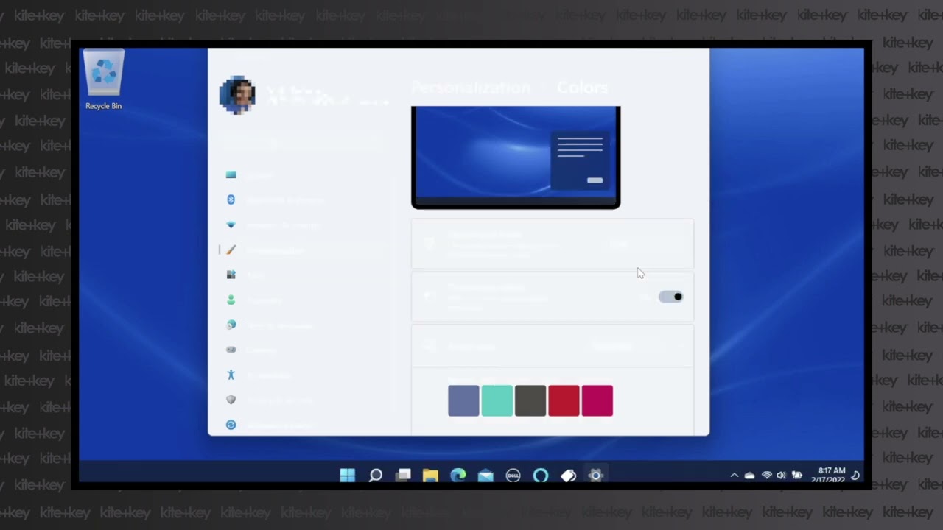Open the Privacy shield sidebar icon

tap(231, 400)
